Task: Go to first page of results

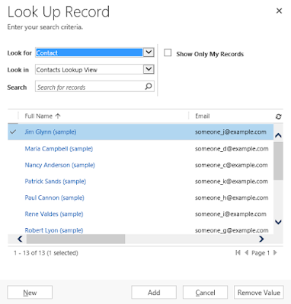Action: tap(238, 252)
